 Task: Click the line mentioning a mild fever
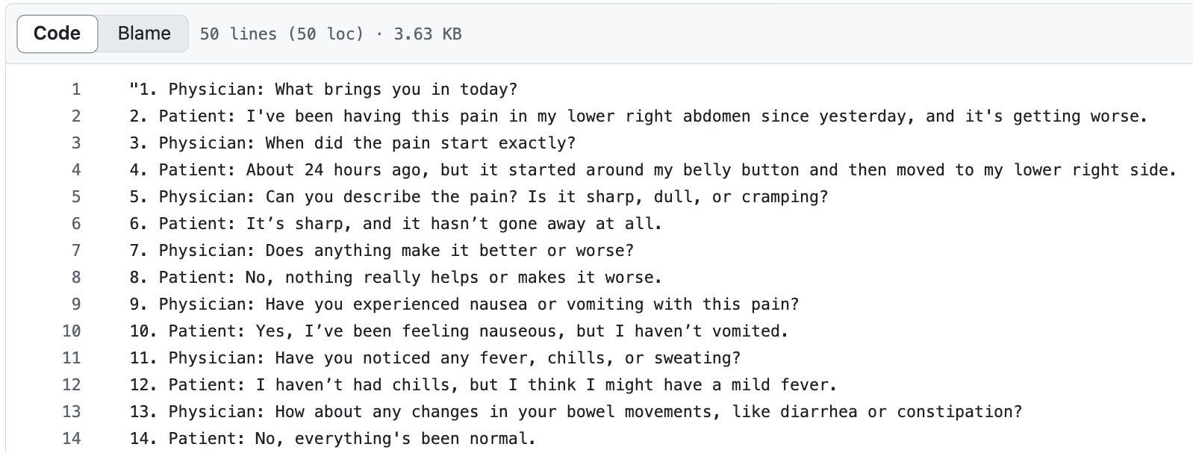[x=483, y=385]
